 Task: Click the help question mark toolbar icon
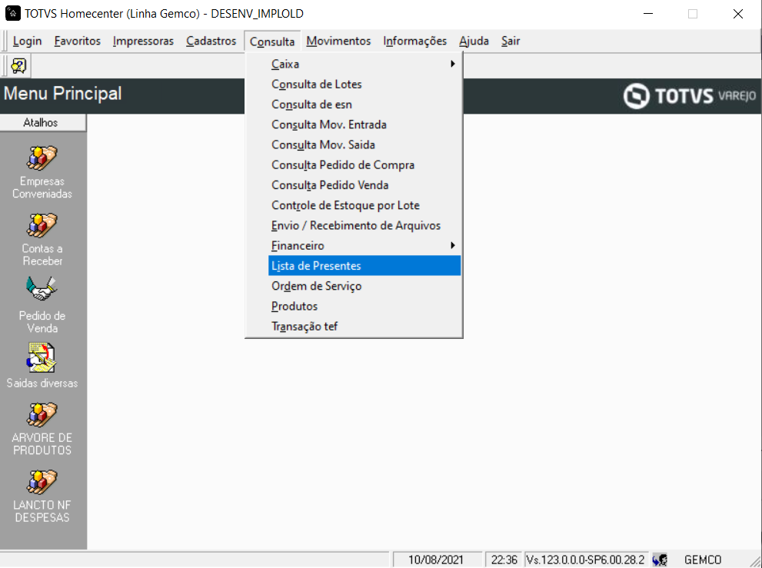pyautogui.click(x=18, y=65)
